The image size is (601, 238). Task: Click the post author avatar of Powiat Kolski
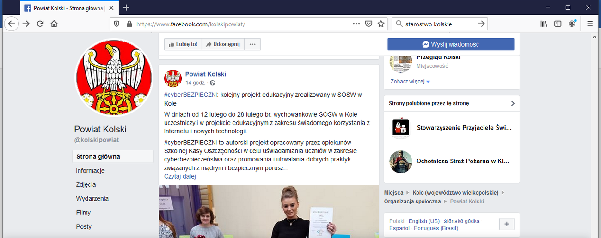click(x=173, y=78)
